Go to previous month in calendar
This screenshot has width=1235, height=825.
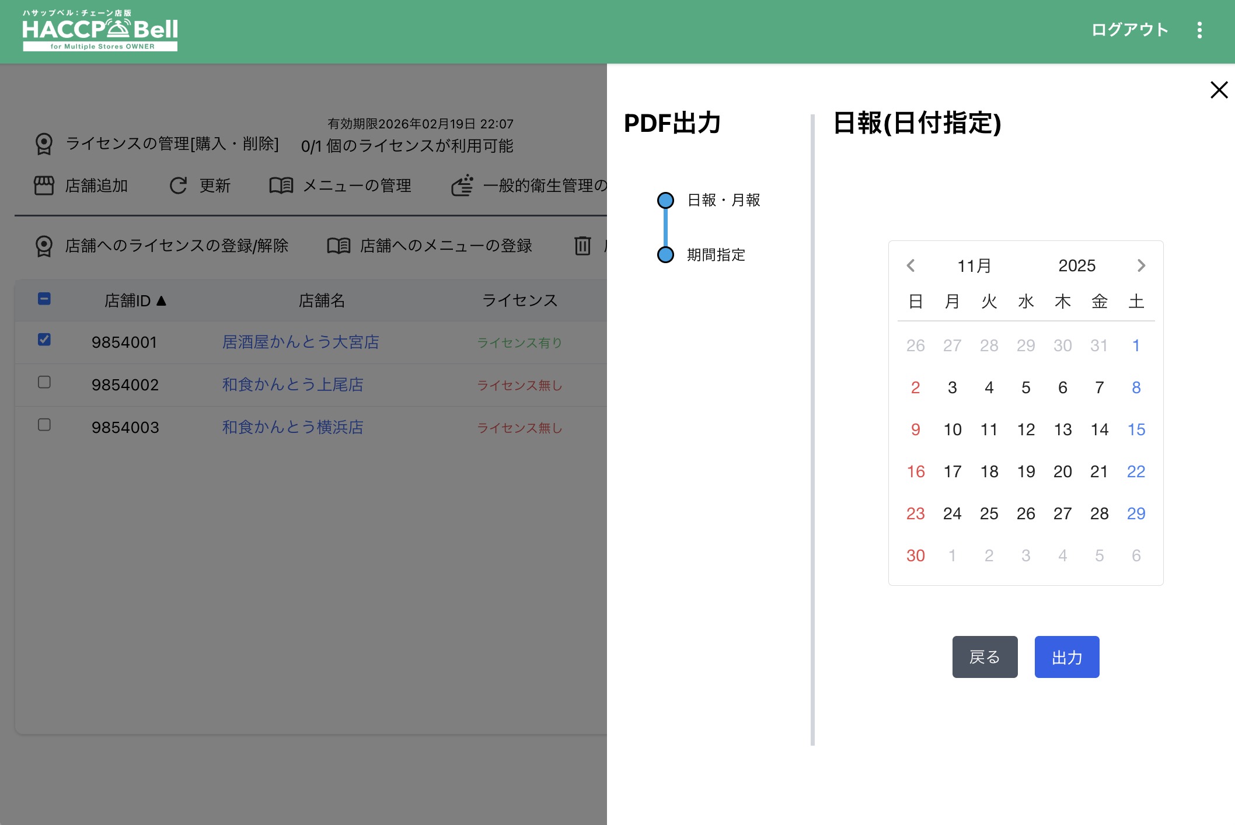[910, 265]
